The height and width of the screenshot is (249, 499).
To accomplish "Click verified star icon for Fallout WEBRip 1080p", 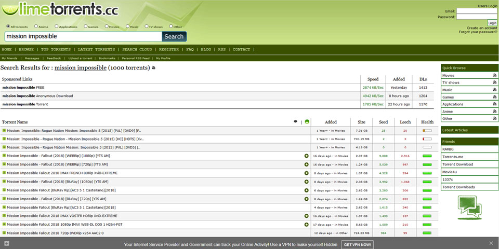I will point(307,156).
